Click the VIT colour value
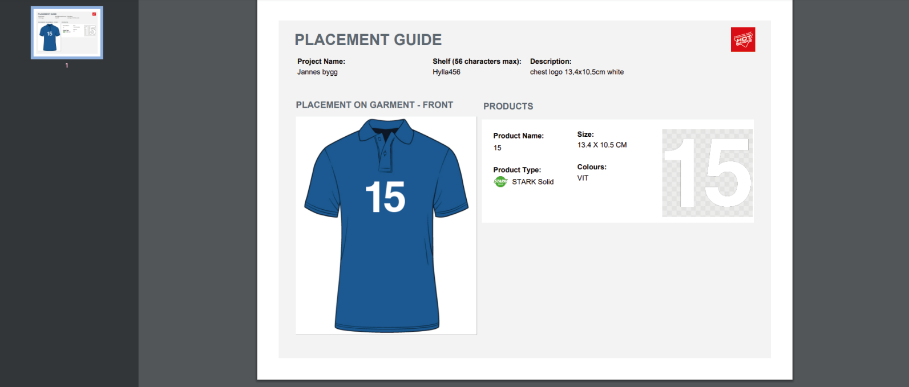This screenshot has width=909, height=387. 583,178
